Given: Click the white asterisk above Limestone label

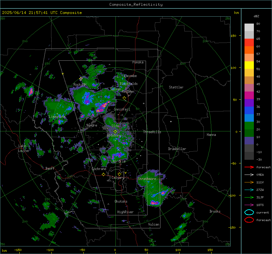Looking at the screenshot, I should pos(57,114).
